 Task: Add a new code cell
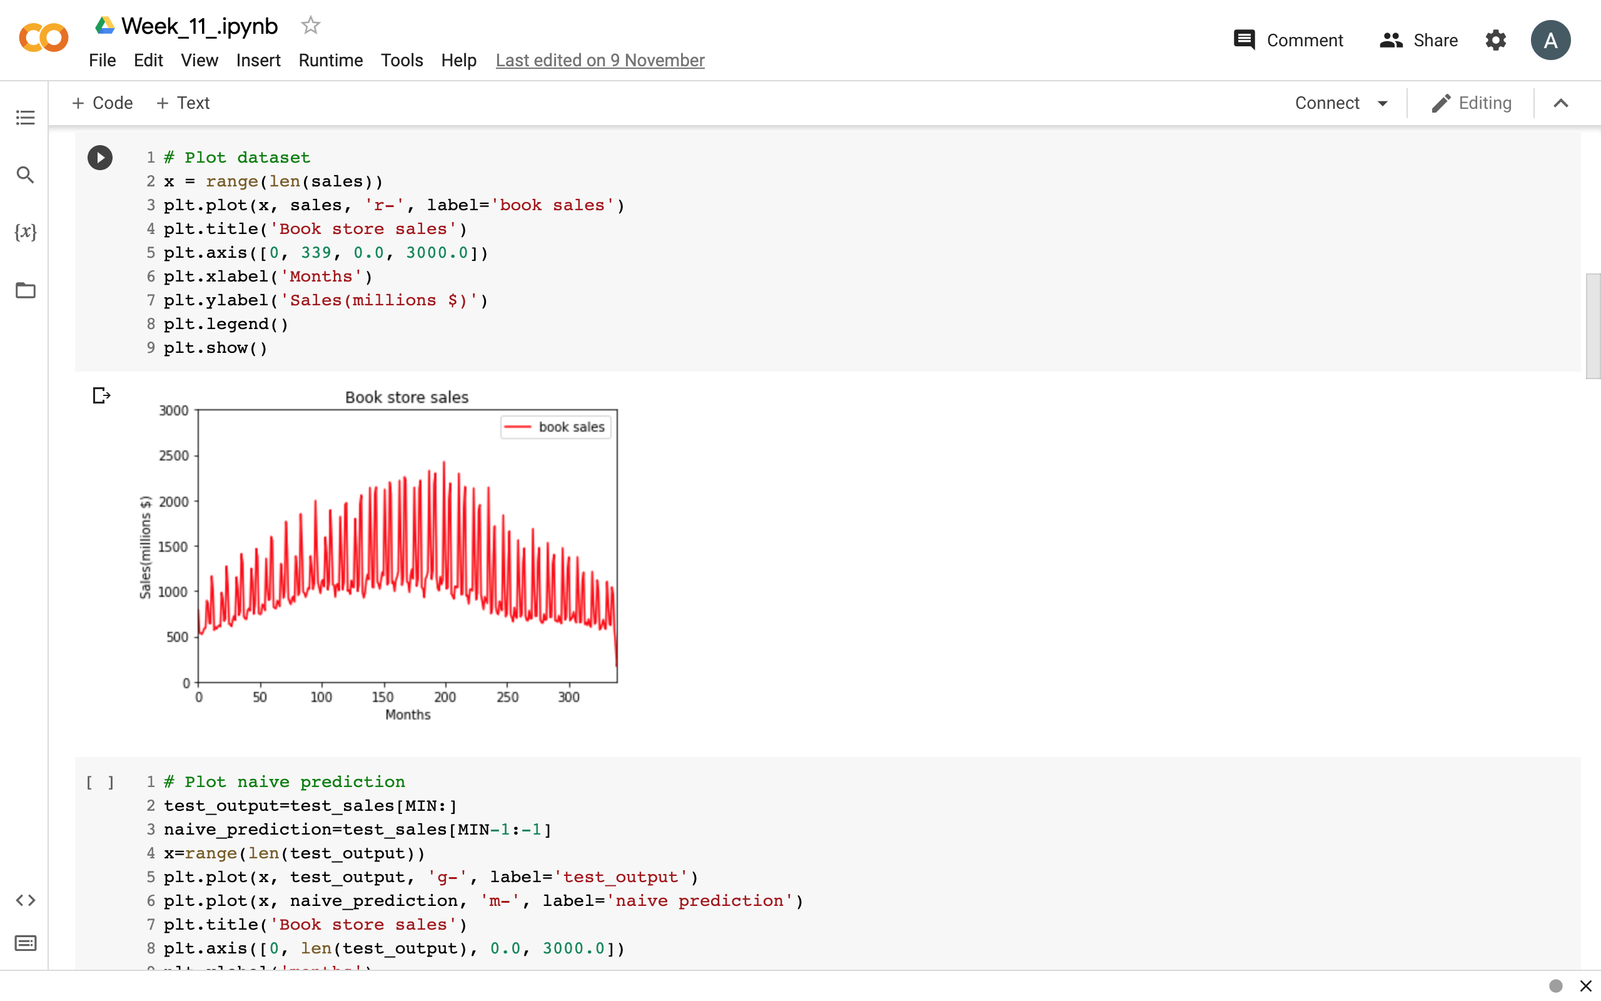point(103,103)
